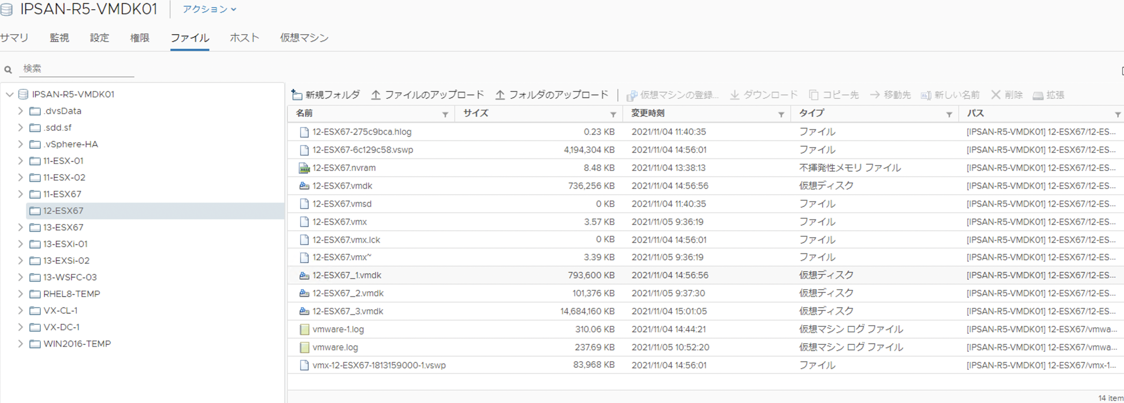
Task: Click the filter icon on the タイプ column
Action: [x=949, y=114]
